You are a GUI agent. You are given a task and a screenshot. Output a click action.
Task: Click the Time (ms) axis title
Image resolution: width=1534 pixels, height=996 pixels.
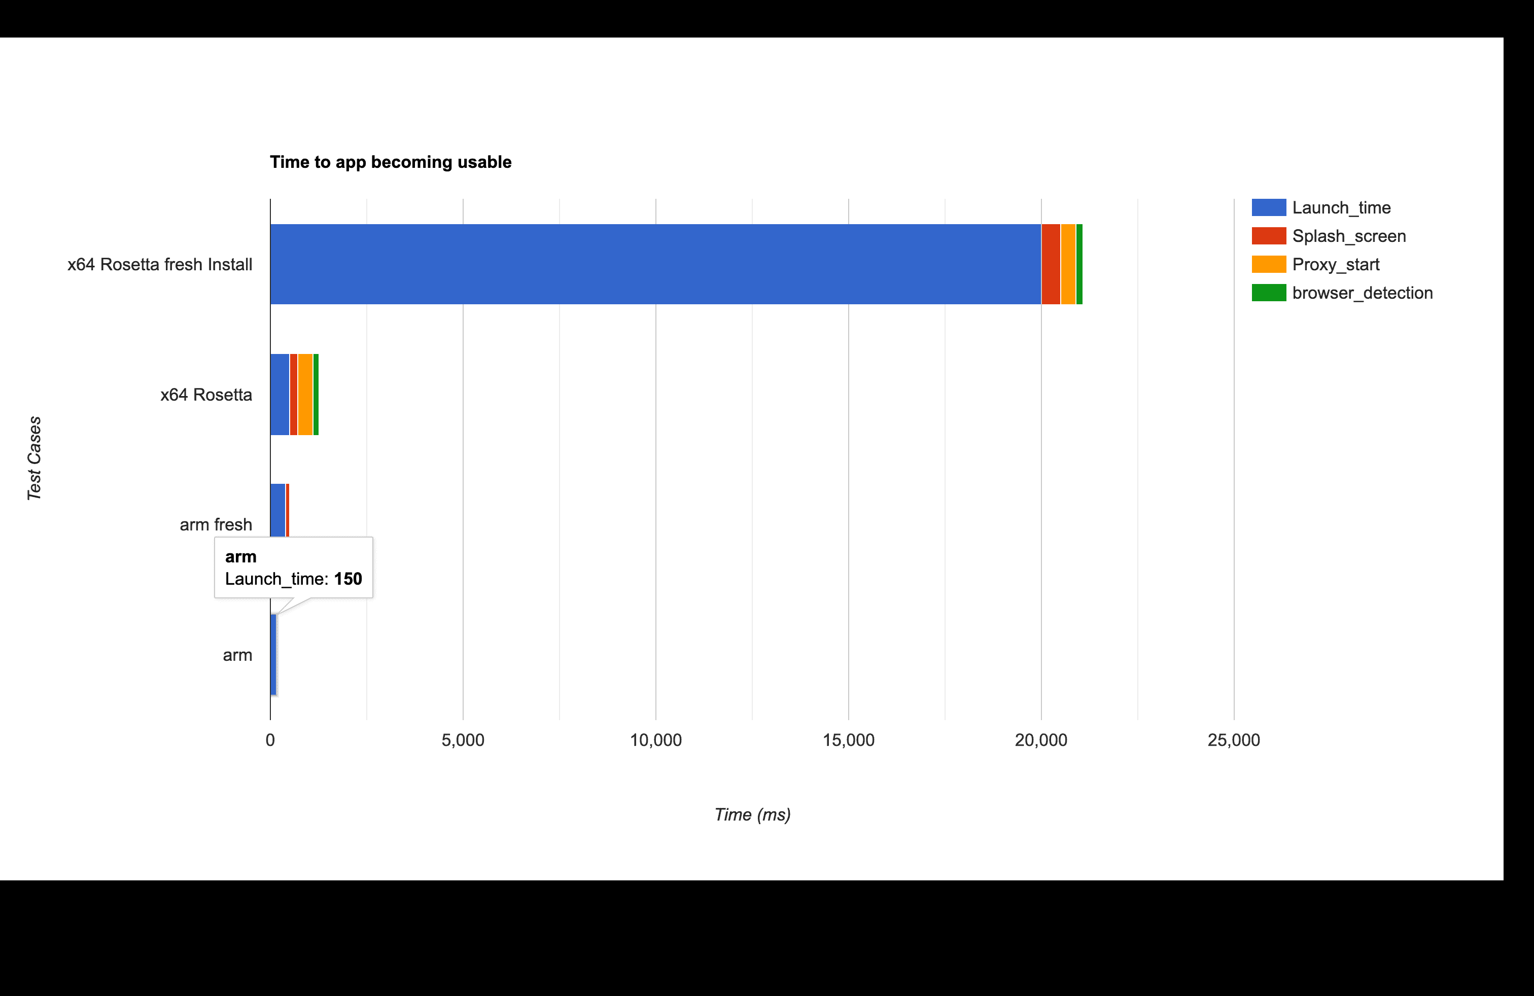coord(752,814)
